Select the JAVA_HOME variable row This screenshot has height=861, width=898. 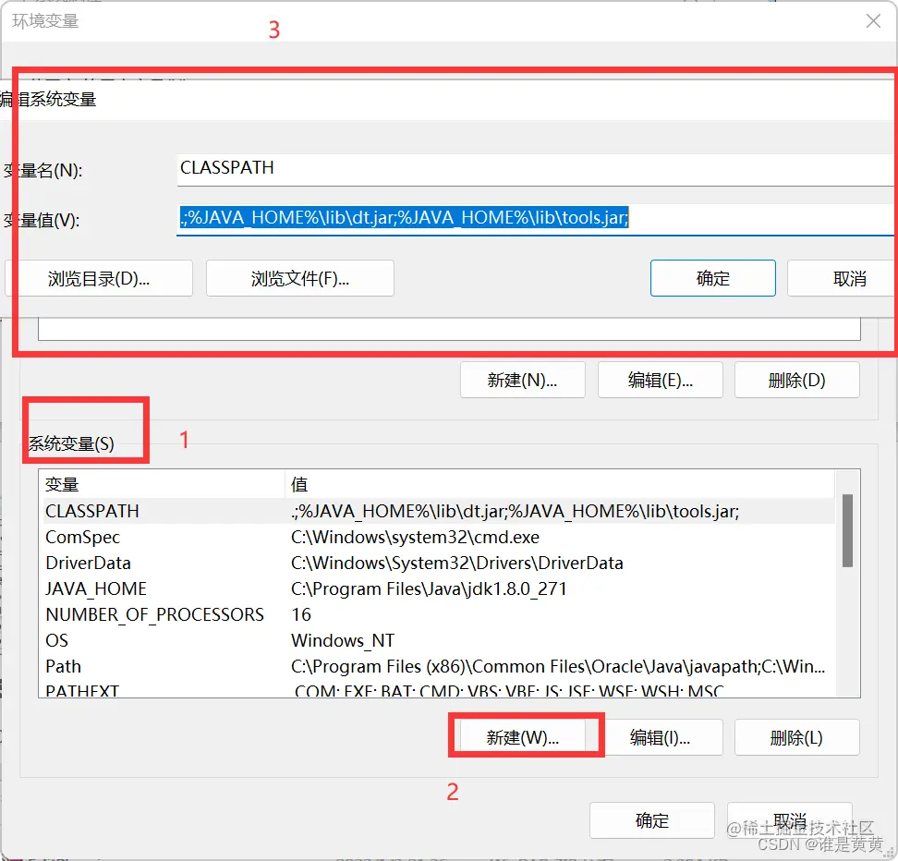(x=438, y=588)
